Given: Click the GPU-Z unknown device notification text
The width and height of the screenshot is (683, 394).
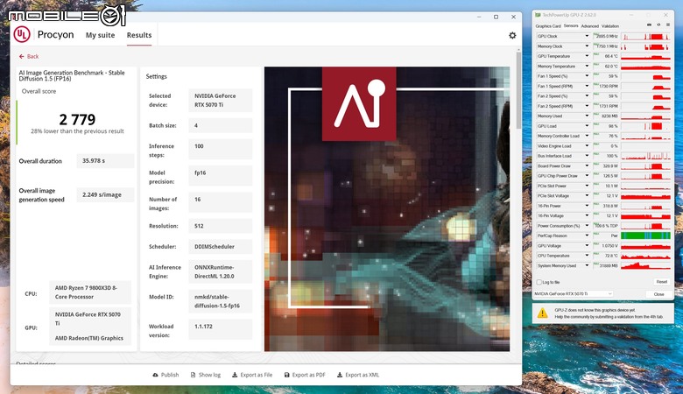Looking at the screenshot, I should 609,313.
